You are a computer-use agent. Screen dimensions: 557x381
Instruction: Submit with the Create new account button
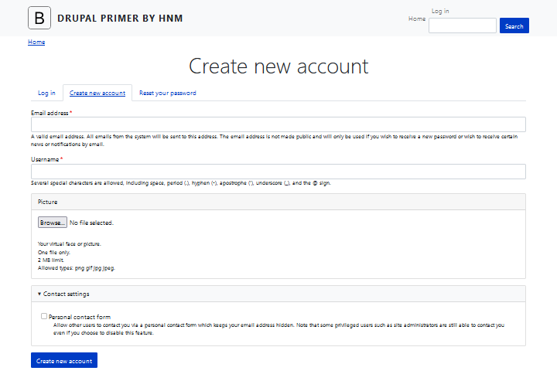click(x=64, y=360)
